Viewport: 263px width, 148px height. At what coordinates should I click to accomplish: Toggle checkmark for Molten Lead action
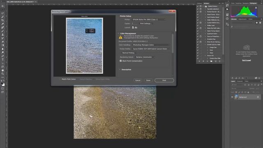[198, 25]
